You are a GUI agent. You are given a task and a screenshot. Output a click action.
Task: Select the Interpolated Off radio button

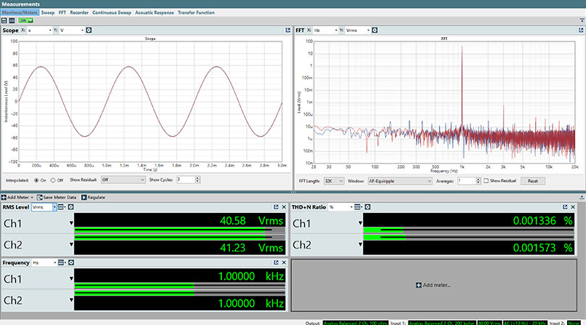point(52,179)
